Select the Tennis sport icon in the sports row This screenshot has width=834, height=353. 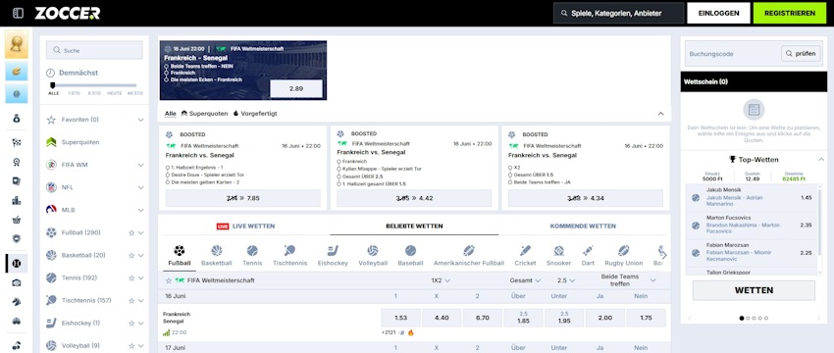point(252,250)
